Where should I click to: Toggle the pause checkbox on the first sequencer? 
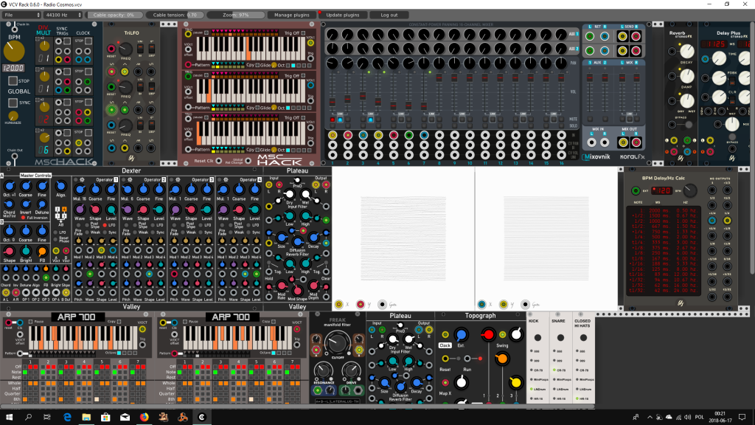pos(206,33)
